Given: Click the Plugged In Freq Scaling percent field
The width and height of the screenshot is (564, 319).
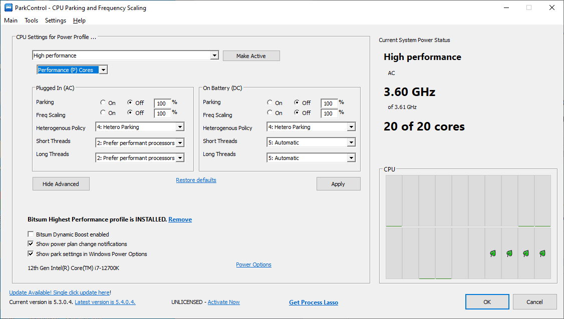Looking at the screenshot, I should click(162, 113).
